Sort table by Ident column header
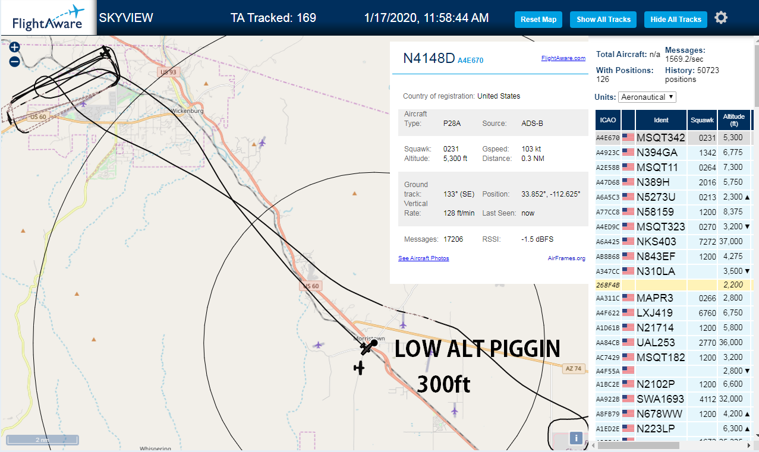759x452 pixels. pyautogui.click(x=661, y=120)
